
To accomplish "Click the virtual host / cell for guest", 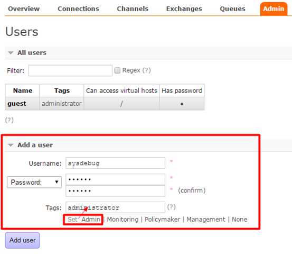I will click(x=121, y=104).
